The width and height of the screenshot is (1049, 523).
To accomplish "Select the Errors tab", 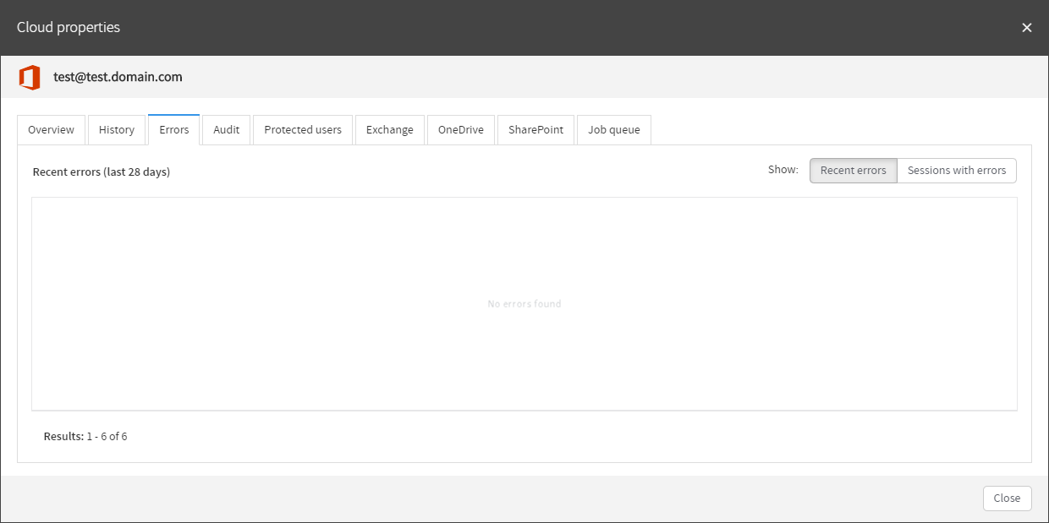I will pos(174,130).
